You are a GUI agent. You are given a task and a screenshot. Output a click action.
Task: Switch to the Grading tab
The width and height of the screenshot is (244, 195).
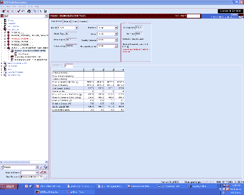pos(83,21)
